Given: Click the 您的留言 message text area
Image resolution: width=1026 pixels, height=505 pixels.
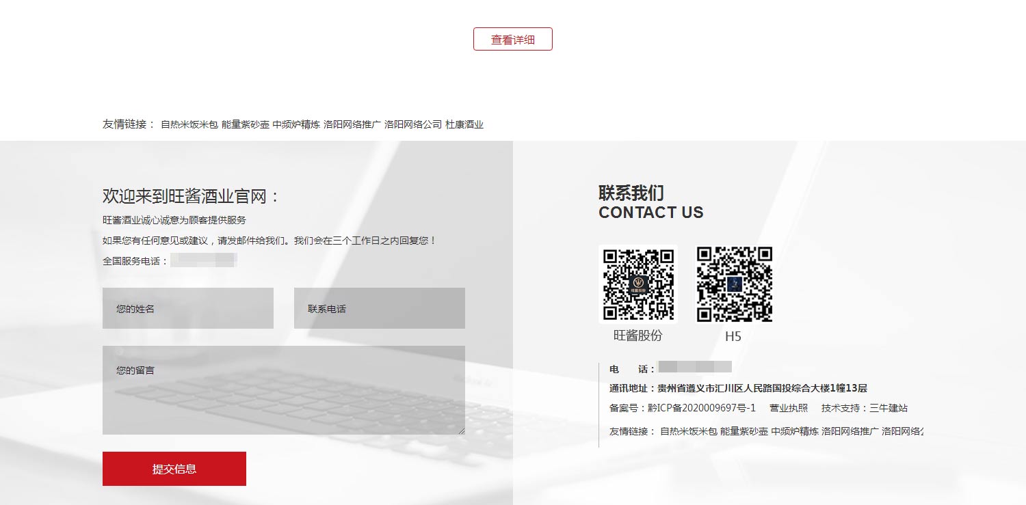Looking at the screenshot, I should point(283,390).
